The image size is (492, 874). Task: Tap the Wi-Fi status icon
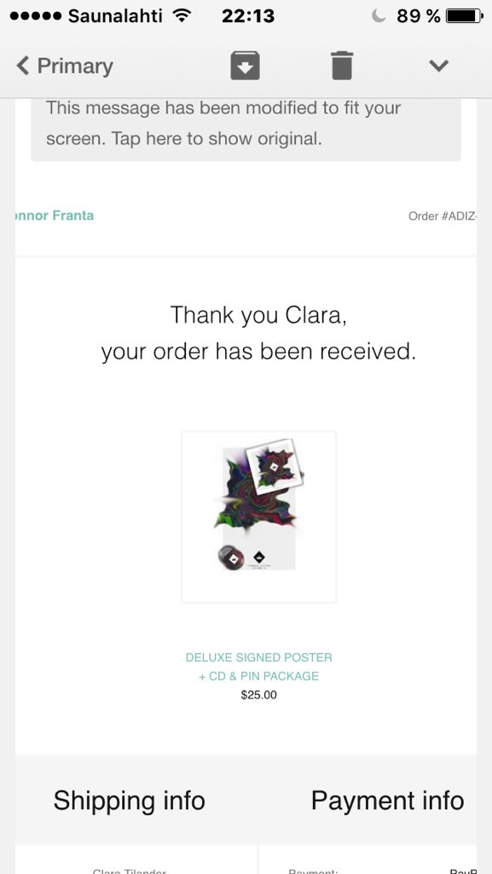click(182, 15)
